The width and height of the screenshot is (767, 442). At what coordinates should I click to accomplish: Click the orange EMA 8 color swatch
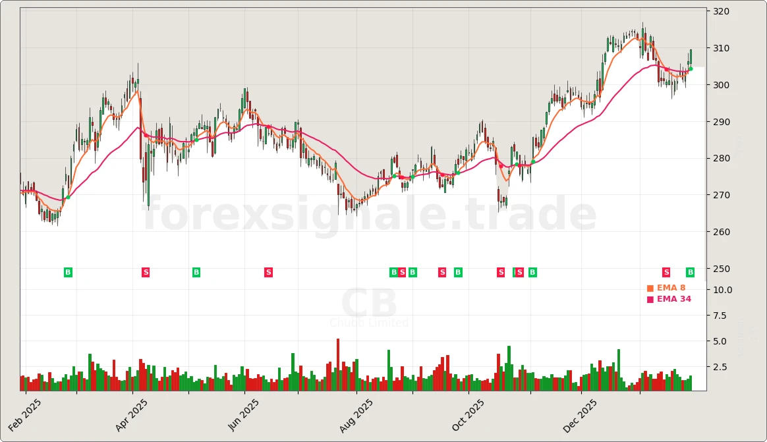(650, 288)
